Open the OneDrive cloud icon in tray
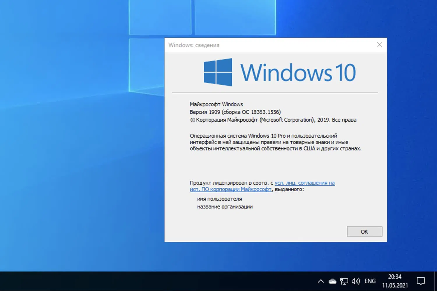437x291 pixels. coord(332,281)
